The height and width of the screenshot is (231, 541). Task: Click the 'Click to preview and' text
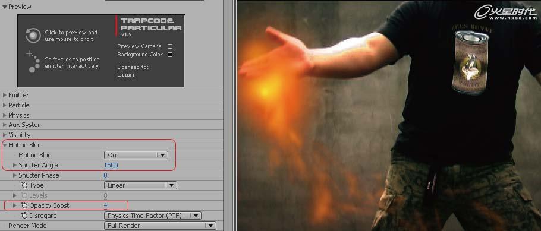point(71,33)
